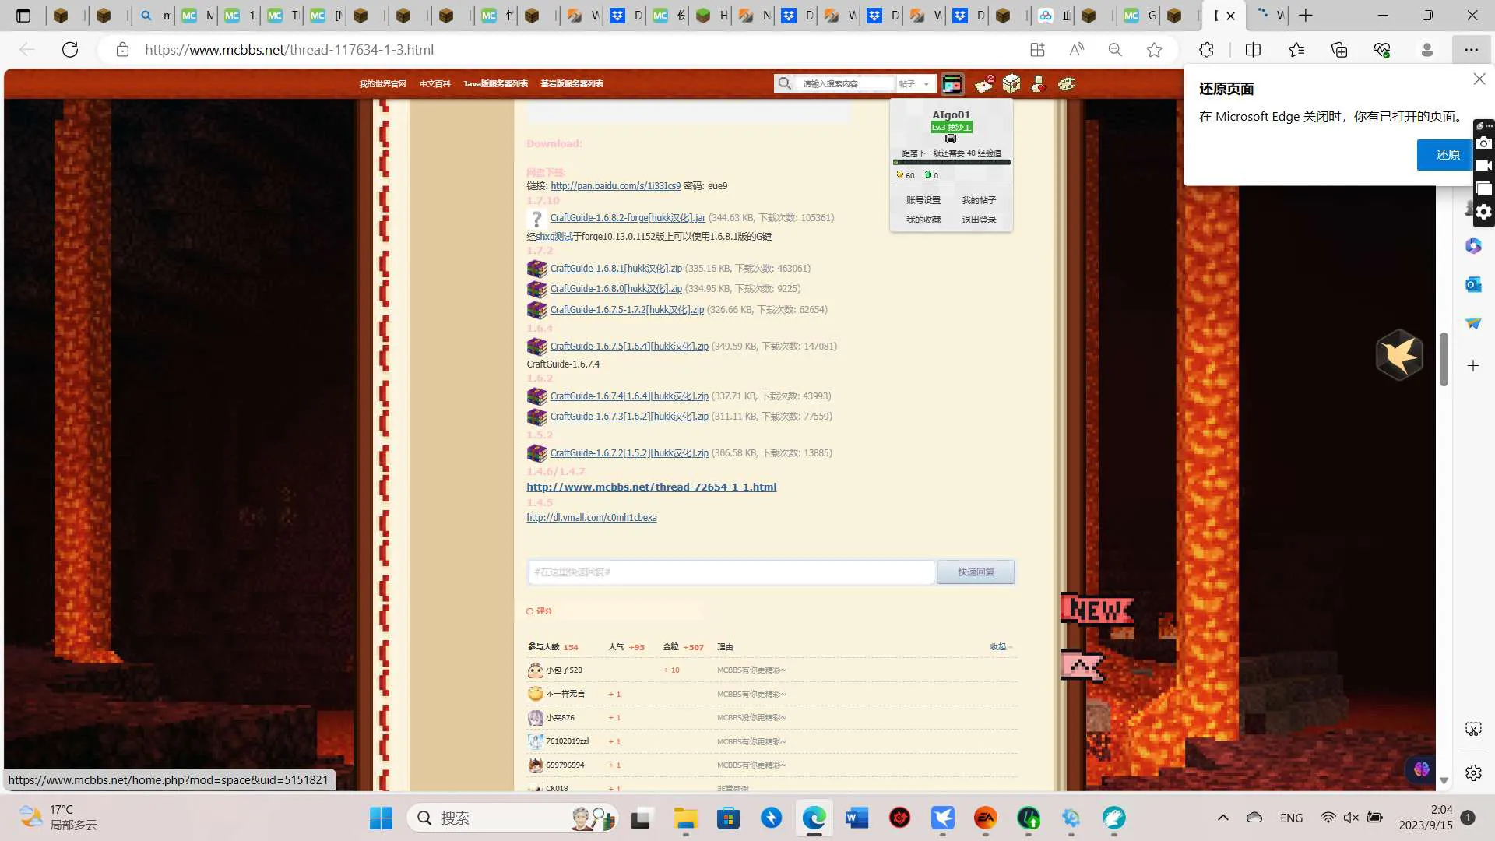Image resolution: width=1495 pixels, height=841 pixels.
Task: Click the browser address bar URL
Action: [289, 50]
